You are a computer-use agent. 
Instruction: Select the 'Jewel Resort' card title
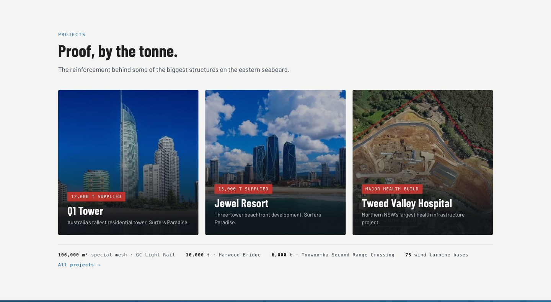(x=241, y=203)
